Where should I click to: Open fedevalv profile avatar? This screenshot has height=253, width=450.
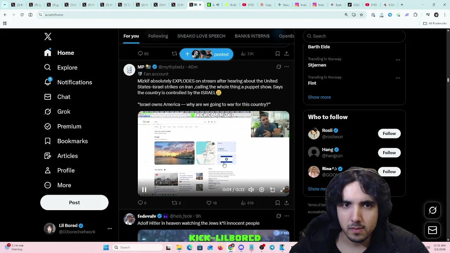129,219
